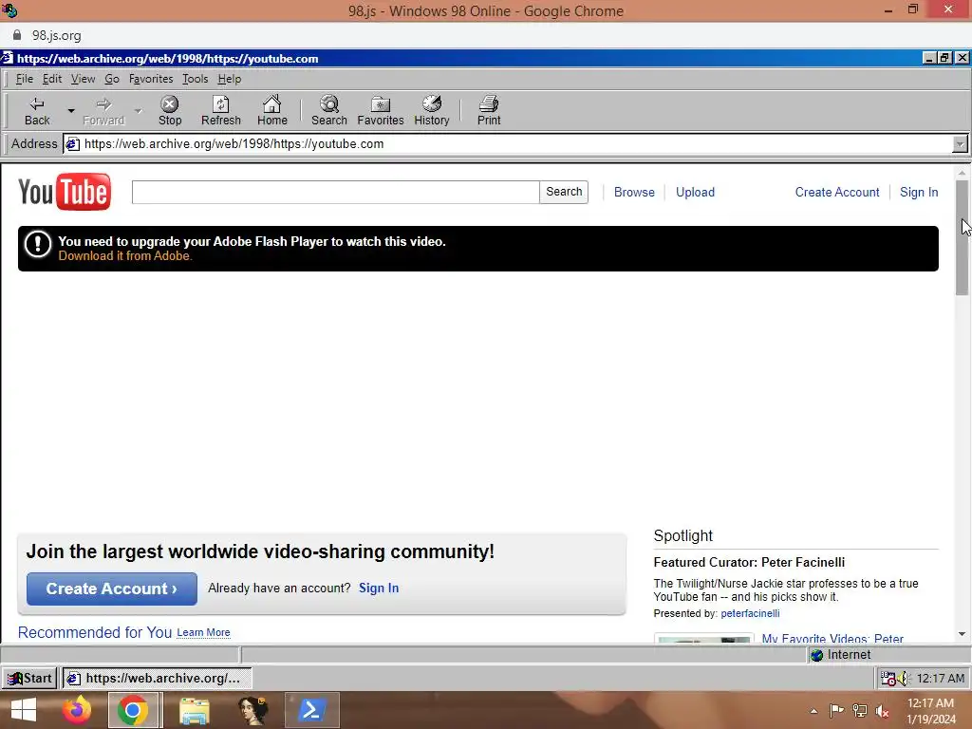Click the Spotlight video thumbnail
The height and width of the screenshot is (729, 972).
pyautogui.click(x=703, y=639)
